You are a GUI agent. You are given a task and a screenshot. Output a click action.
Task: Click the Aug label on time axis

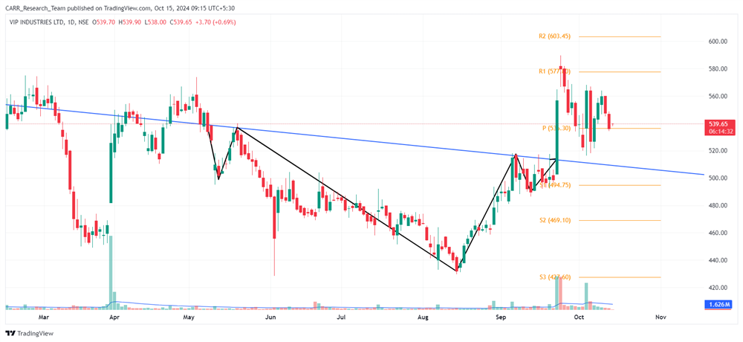pos(424,316)
